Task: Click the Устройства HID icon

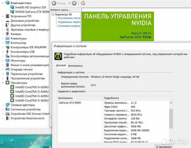Action: pos(7,114)
